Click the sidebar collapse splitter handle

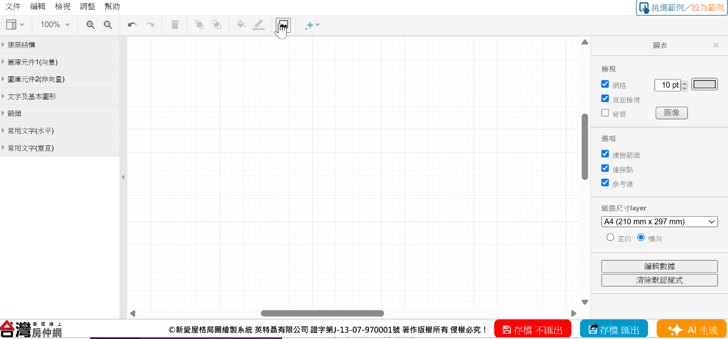[x=123, y=178]
